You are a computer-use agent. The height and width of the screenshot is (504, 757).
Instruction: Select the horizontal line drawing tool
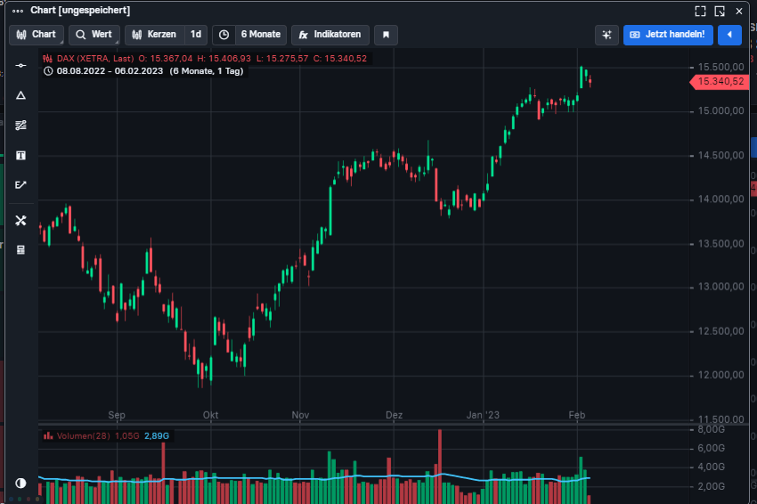(x=20, y=65)
